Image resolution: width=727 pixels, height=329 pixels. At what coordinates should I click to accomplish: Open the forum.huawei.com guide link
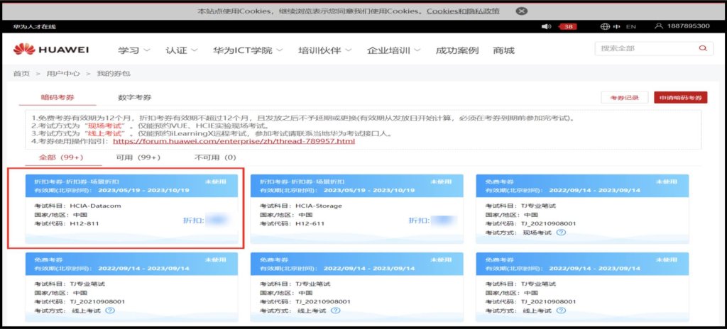[234, 141]
